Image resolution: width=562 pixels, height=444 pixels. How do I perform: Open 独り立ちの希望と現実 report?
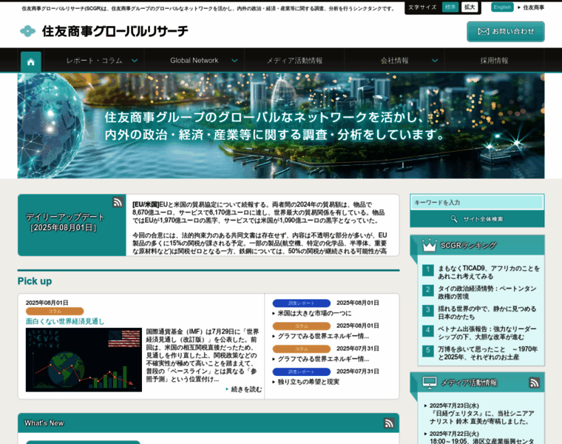coord(308,382)
